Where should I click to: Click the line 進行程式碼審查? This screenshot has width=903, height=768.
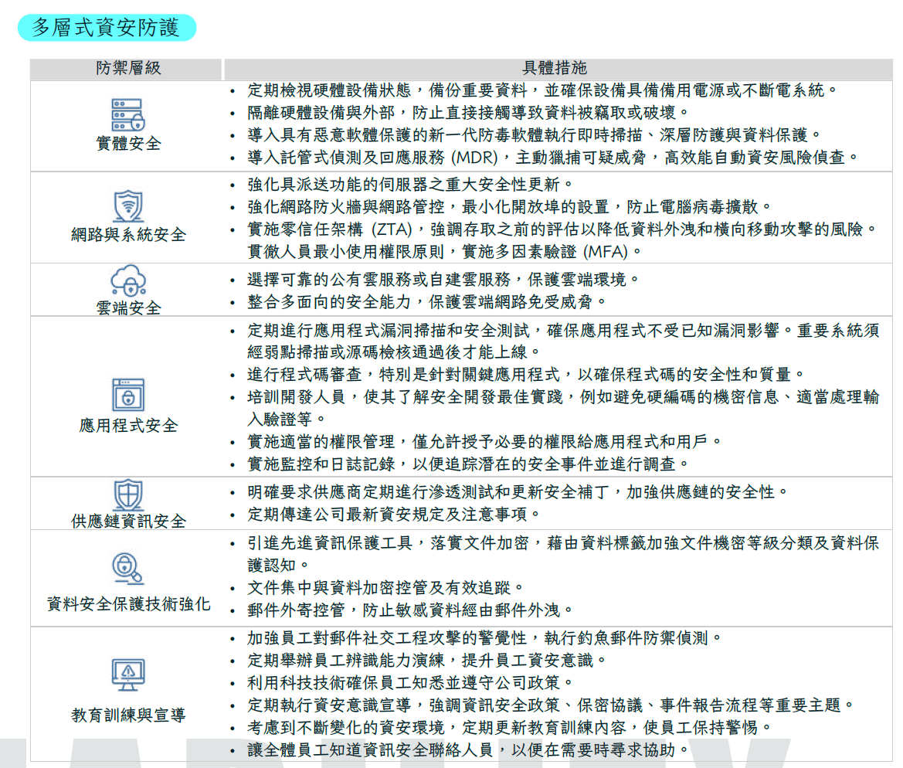click(x=526, y=375)
